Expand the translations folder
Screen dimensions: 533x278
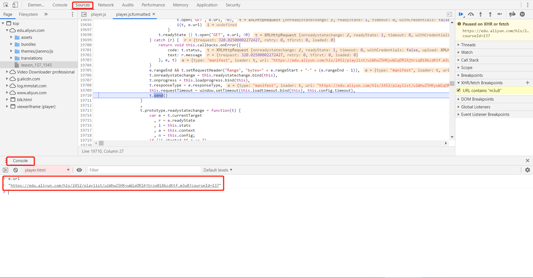coord(11,58)
